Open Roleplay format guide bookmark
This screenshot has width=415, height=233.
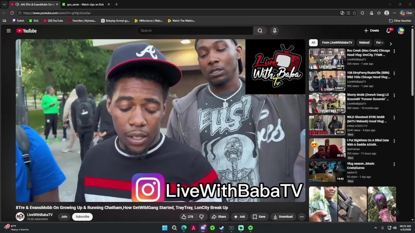tap(115, 21)
